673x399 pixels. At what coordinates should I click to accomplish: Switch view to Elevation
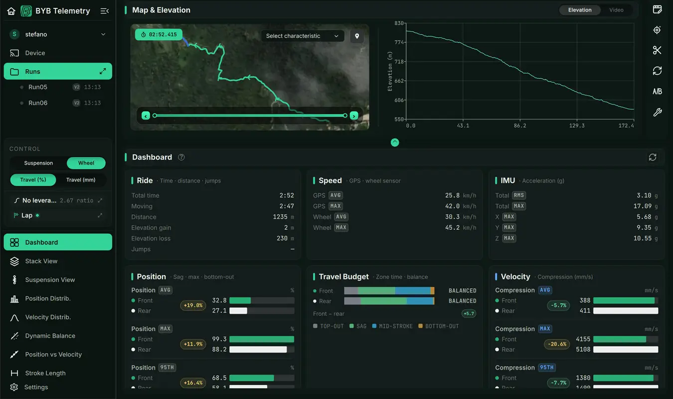tap(580, 10)
